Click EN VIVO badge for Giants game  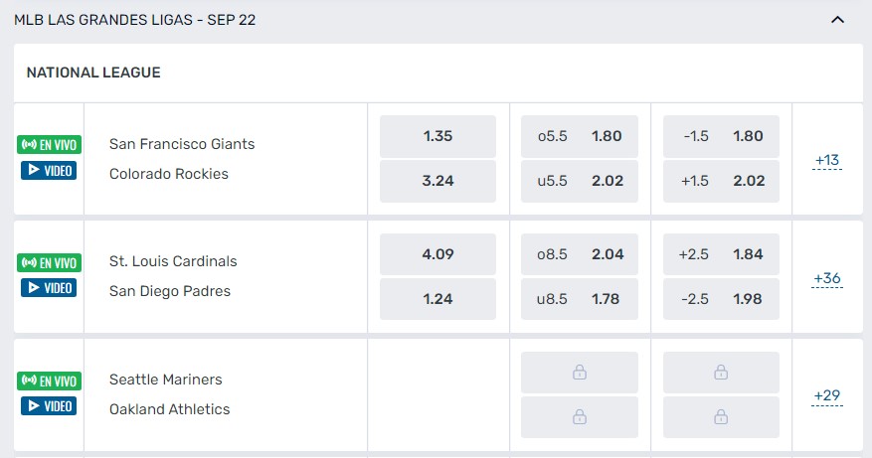48,145
